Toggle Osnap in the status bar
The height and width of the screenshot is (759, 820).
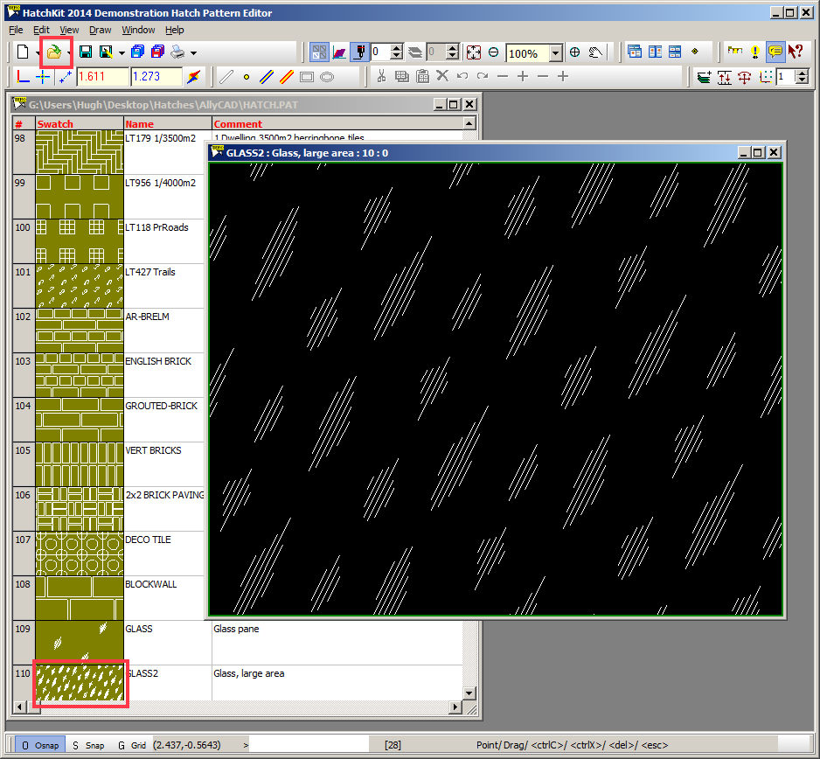click(40, 745)
